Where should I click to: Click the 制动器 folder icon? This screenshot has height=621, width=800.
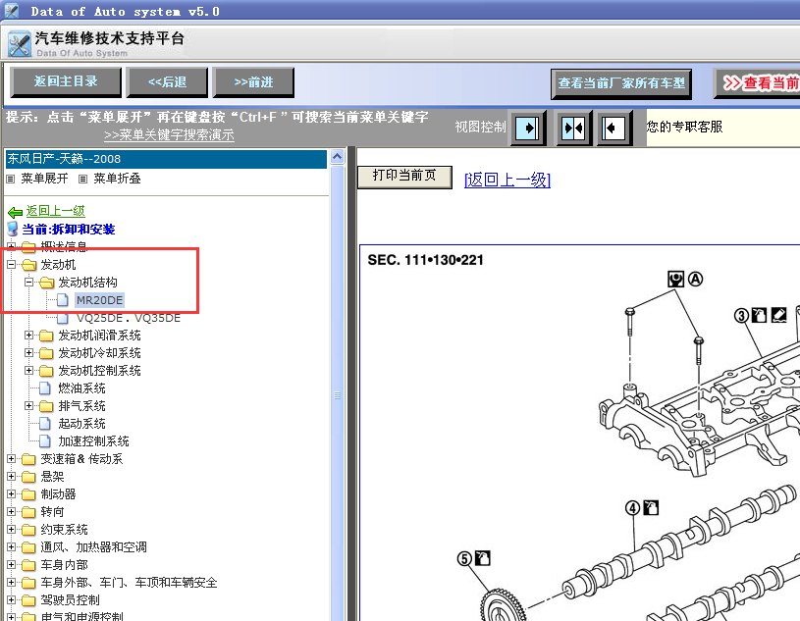coord(28,494)
